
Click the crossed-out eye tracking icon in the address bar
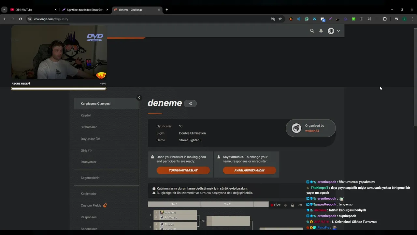point(273,19)
